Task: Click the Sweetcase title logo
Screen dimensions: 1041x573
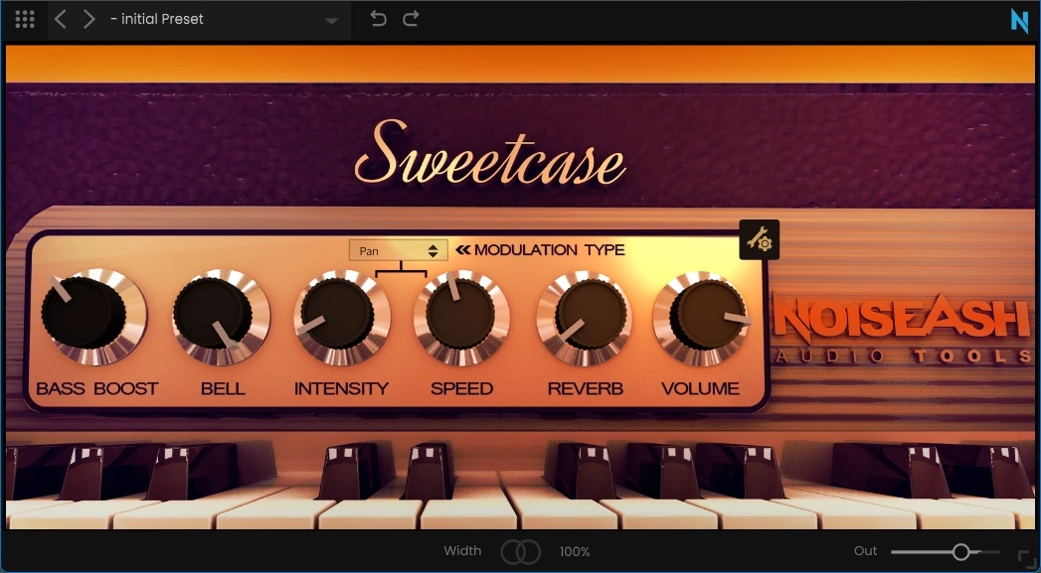Action: point(490,154)
